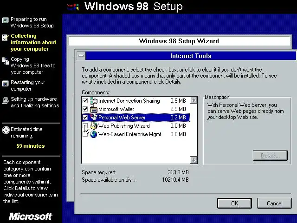
Task: Click the 59 minutes remaining text
Action: [31, 146]
